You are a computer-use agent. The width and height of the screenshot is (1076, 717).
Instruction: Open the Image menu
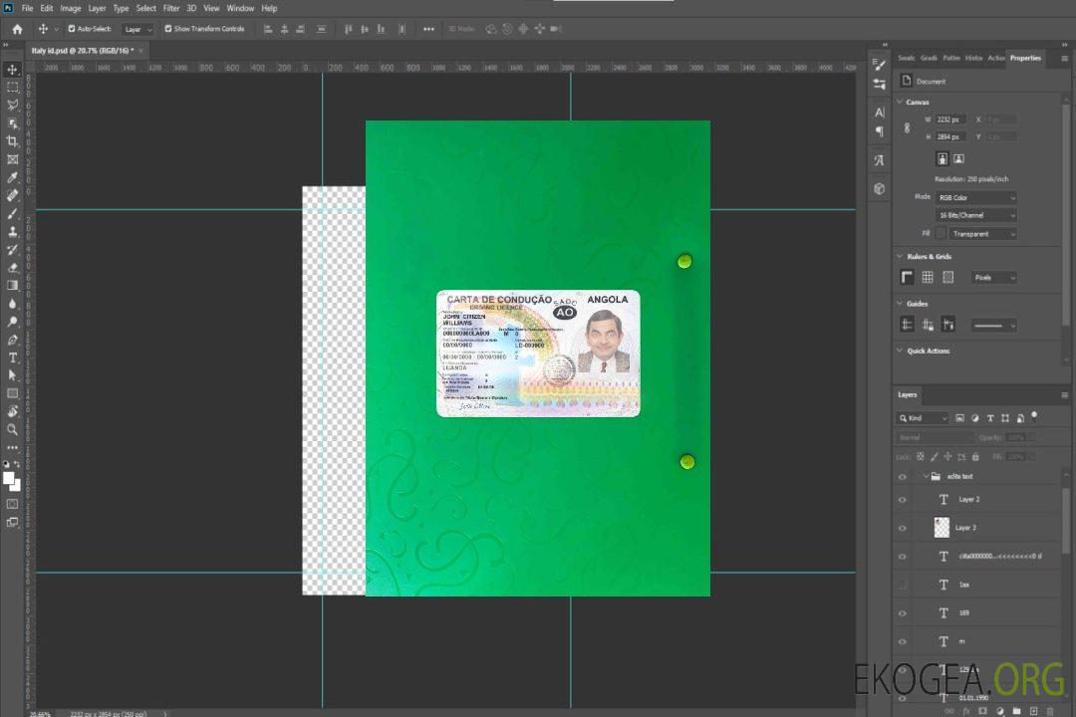coord(71,8)
